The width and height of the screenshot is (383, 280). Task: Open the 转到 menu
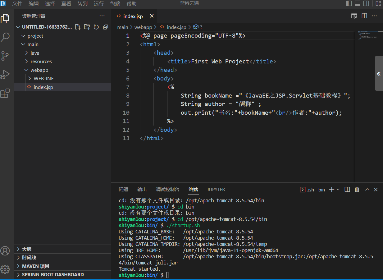83,4
